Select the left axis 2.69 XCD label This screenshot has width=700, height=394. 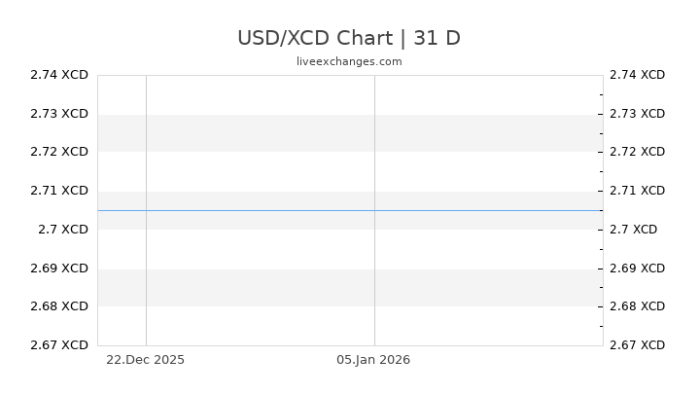(60, 268)
